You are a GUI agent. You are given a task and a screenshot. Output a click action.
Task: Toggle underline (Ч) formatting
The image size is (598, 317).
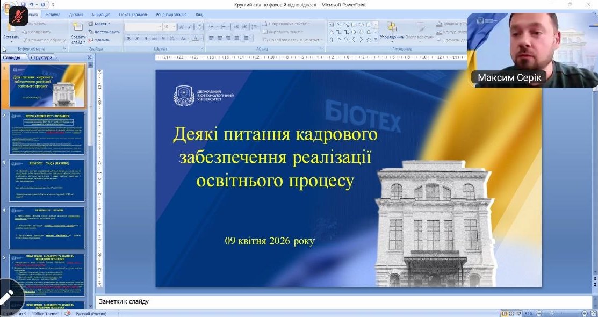click(145, 39)
